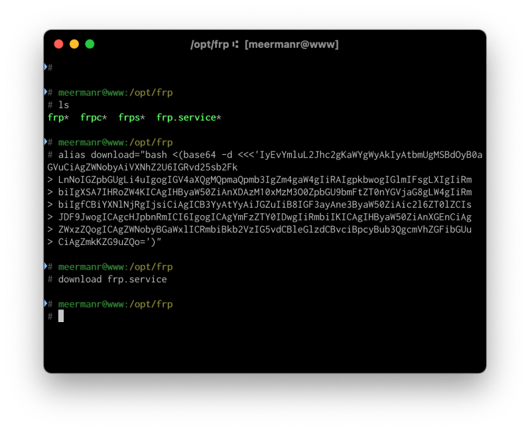
Task: Click the continuation line starting 'JDF9JwogICAgcHJp'
Action: 265,217
